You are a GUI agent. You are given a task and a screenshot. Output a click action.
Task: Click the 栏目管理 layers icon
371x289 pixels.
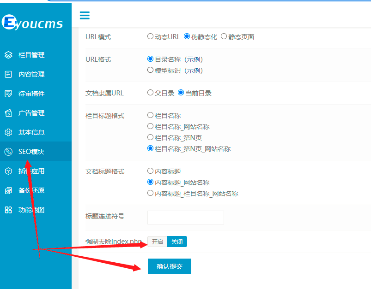pos(8,55)
